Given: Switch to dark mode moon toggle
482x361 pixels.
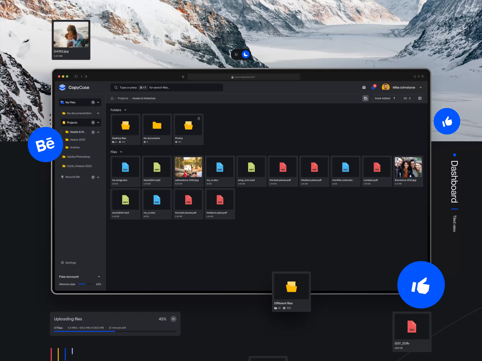Looking at the screenshot, I should click(246, 54).
